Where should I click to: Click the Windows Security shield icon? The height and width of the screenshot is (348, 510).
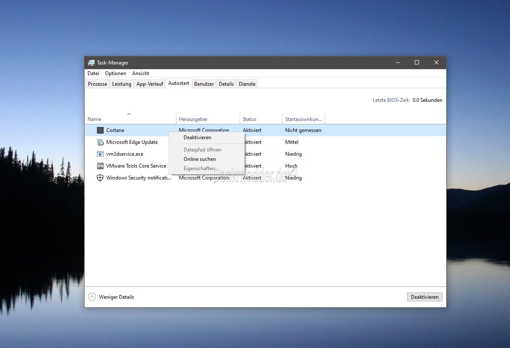coord(100,178)
